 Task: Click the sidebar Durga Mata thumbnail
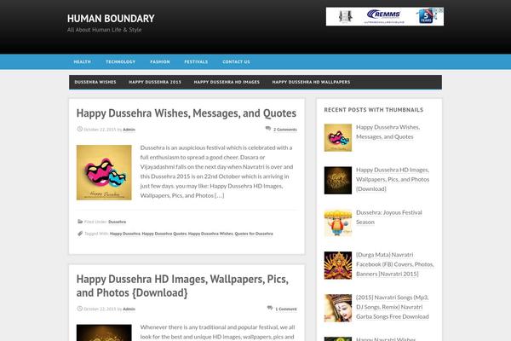coord(337,265)
